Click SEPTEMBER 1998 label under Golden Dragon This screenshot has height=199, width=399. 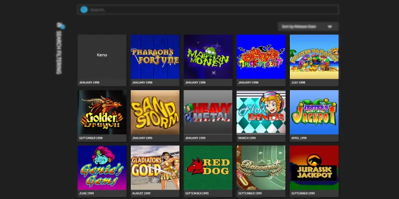point(91,138)
